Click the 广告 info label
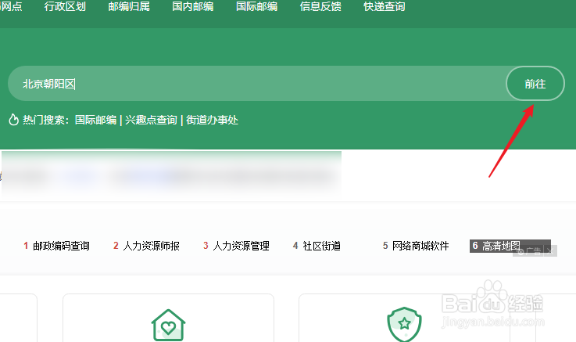The image size is (576, 342). pos(529,251)
